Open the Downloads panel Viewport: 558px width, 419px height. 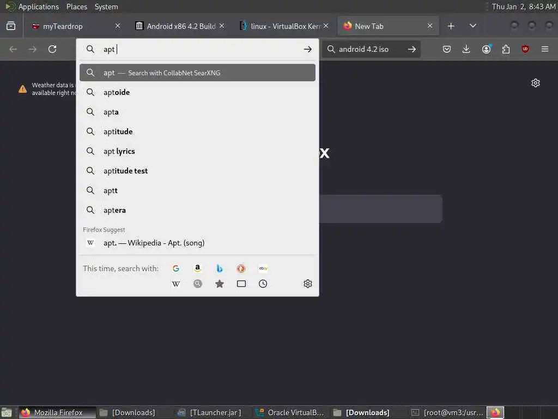click(466, 49)
